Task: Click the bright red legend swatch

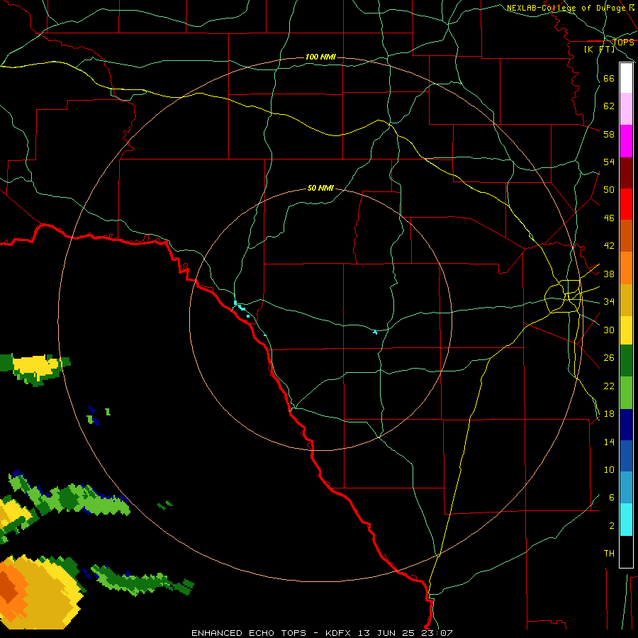Action: click(x=626, y=205)
